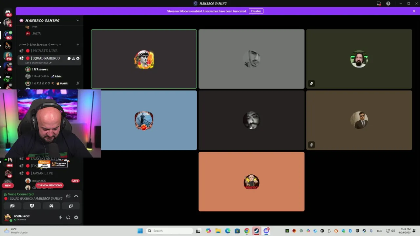420x236 pixels.
Task: Open Microsoft Edge from taskbar
Action: pos(227,231)
